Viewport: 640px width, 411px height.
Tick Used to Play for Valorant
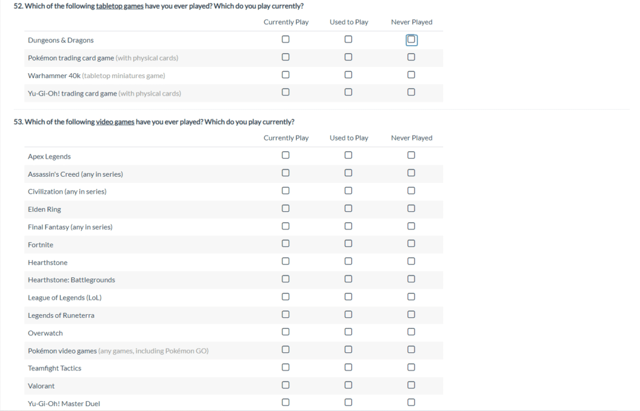point(348,385)
